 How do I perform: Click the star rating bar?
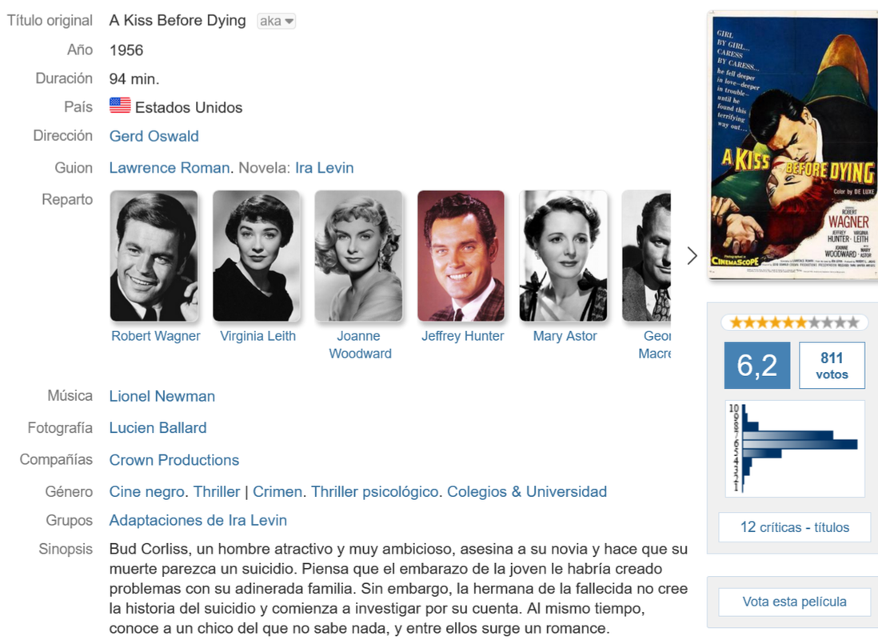coord(794,322)
